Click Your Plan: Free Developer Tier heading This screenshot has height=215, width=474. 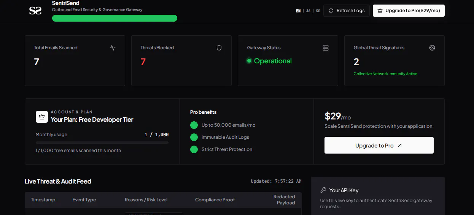pos(92,119)
